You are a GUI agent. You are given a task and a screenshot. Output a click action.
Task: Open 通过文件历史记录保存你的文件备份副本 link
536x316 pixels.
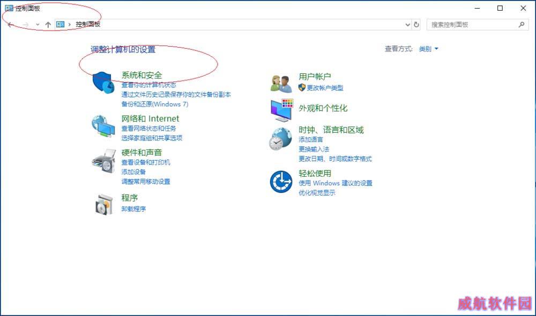click(176, 94)
